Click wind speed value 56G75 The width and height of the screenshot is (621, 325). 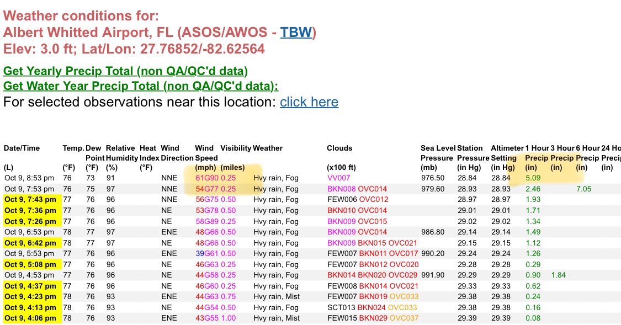(x=207, y=200)
